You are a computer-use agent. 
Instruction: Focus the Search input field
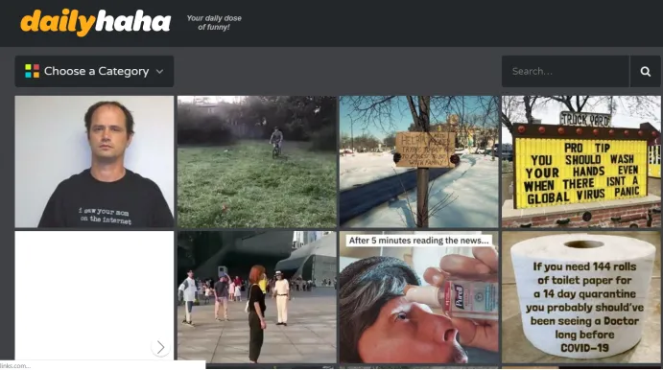(x=565, y=71)
